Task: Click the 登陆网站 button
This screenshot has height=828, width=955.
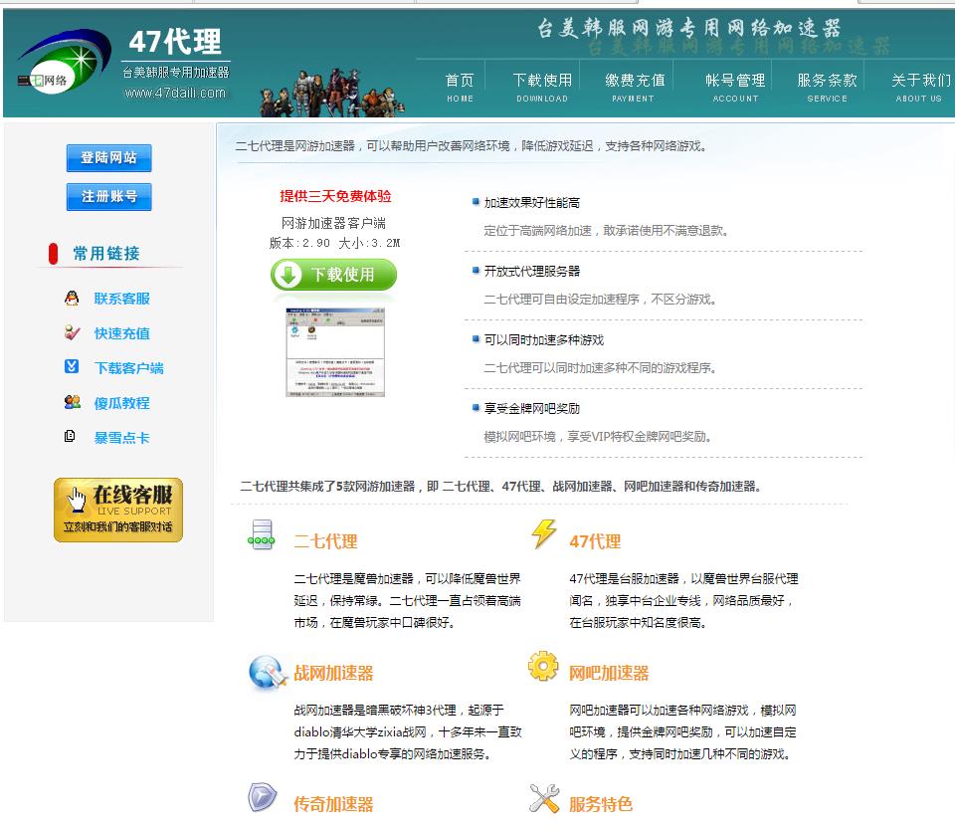Action: tap(109, 158)
